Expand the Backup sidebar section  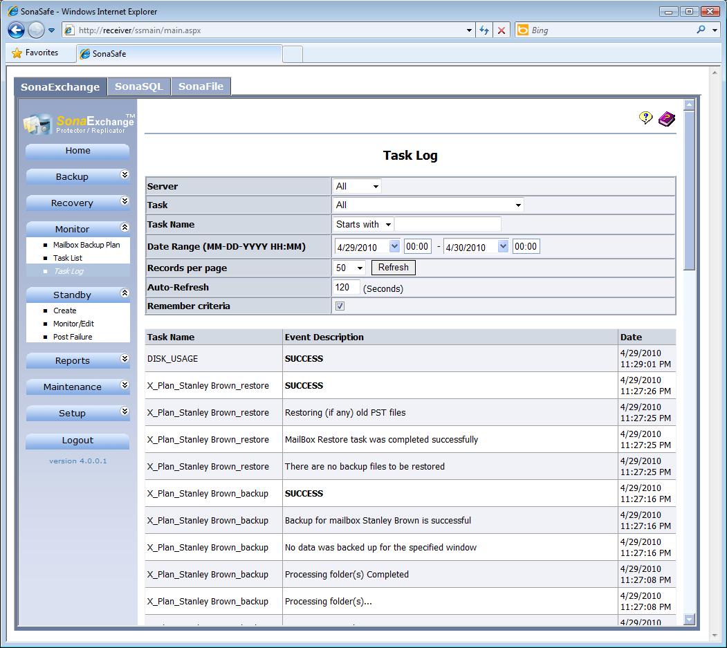(125, 176)
